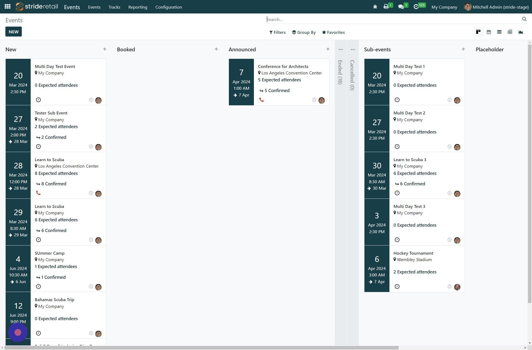This screenshot has height=350, width=532.
Task: Switch to the pivot table view
Action: (x=510, y=32)
